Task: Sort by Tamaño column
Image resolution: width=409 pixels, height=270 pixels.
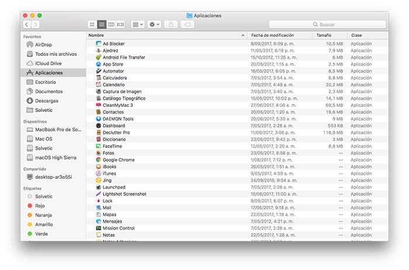Action: 324,35
